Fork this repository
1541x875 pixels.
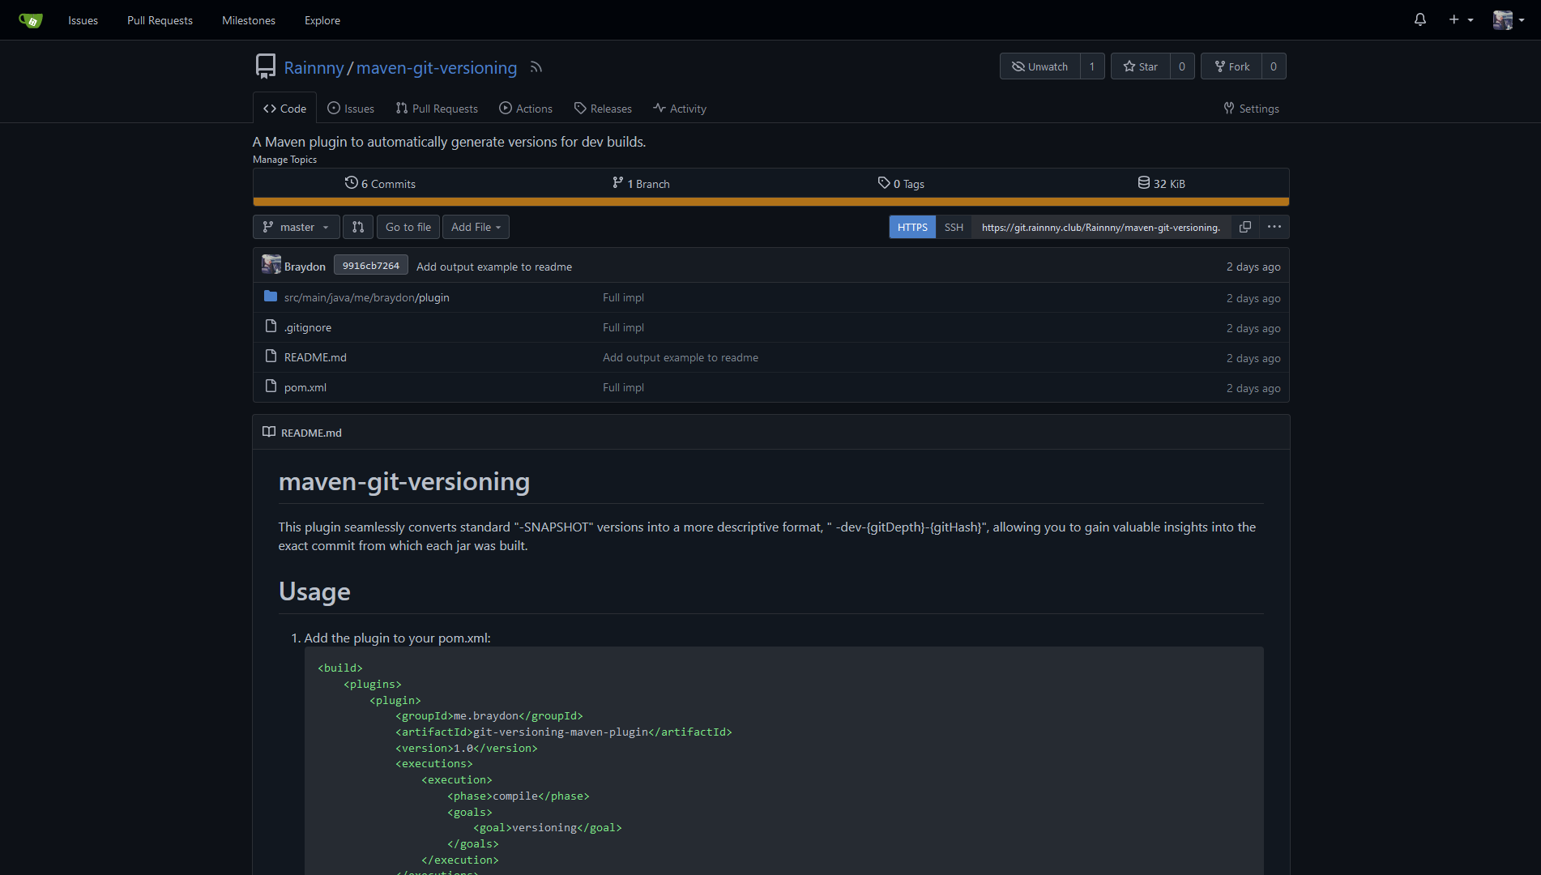(x=1232, y=66)
